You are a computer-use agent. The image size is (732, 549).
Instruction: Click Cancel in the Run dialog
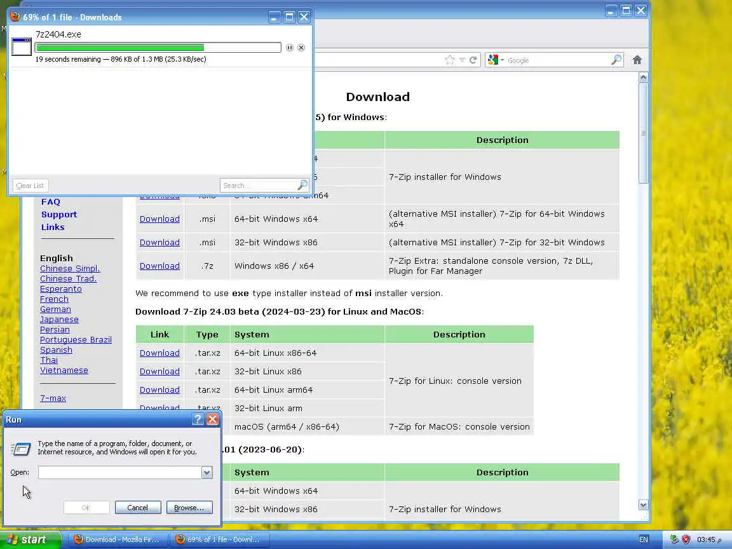tap(138, 508)
